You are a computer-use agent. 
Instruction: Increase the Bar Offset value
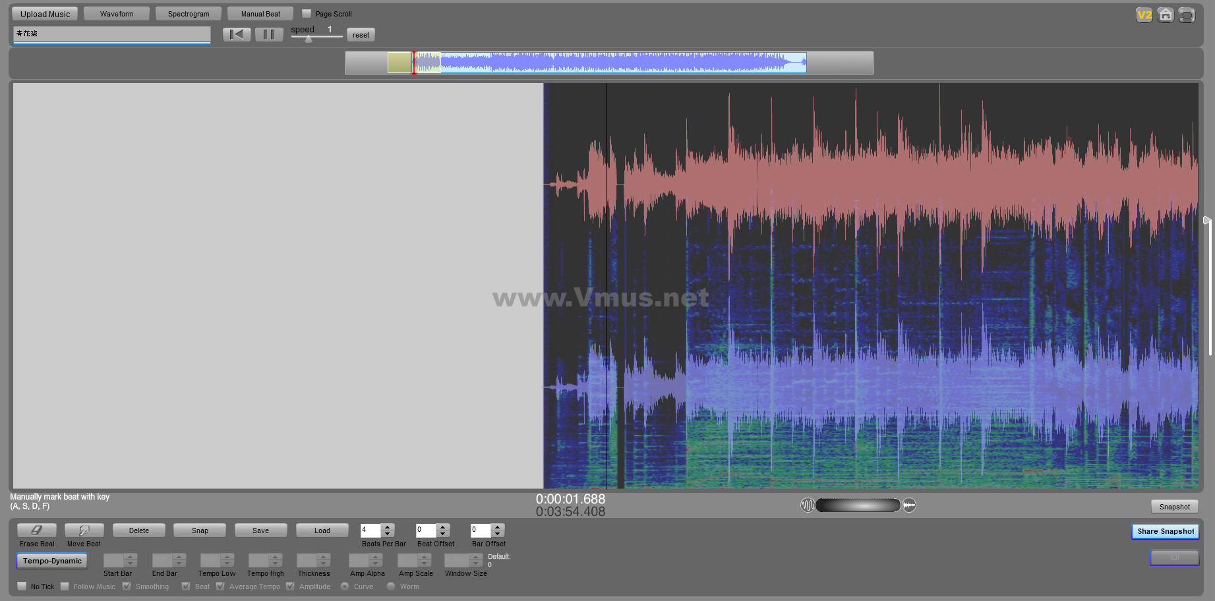coord(498,527)
